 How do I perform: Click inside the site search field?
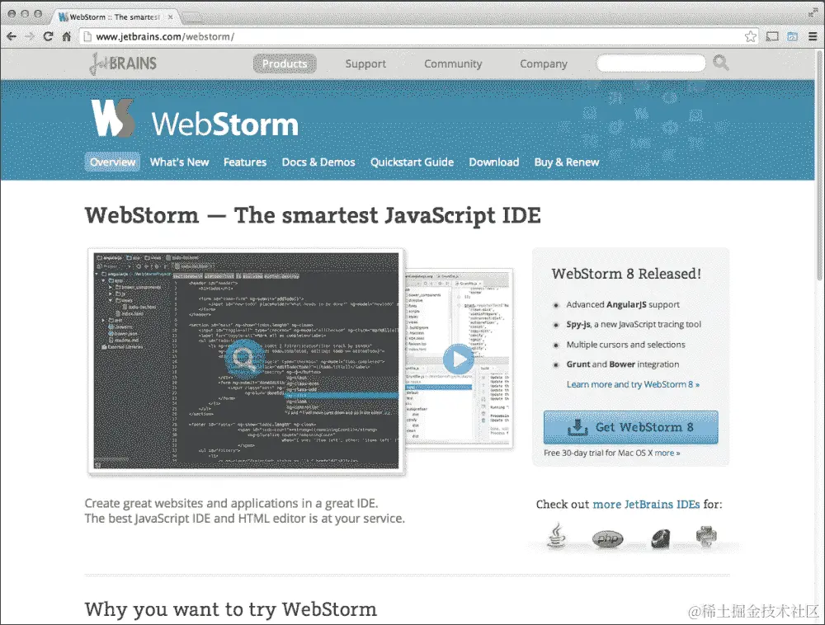pyautogui.click(x=651, y=63)
